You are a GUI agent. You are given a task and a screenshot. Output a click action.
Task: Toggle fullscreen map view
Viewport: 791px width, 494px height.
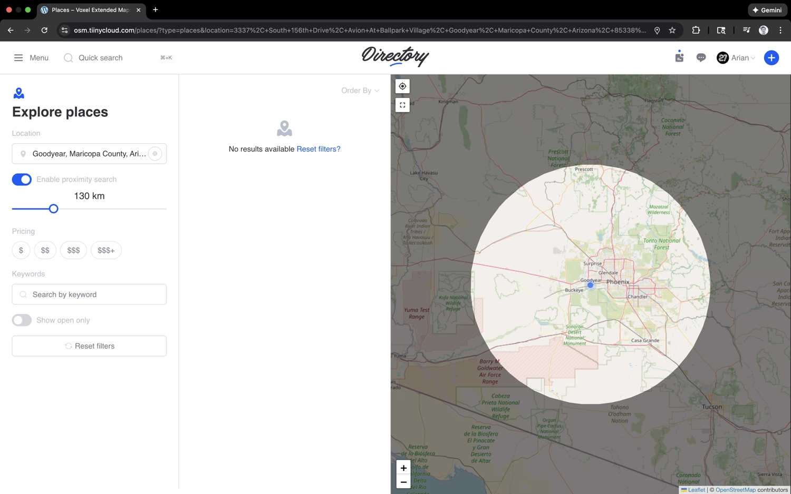tap(402, 105)
